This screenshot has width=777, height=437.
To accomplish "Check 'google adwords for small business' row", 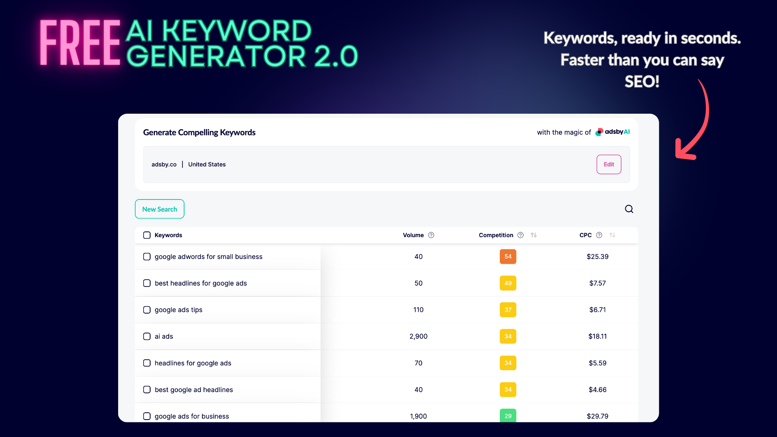I will pyautogui.click(x=147, y=257).
